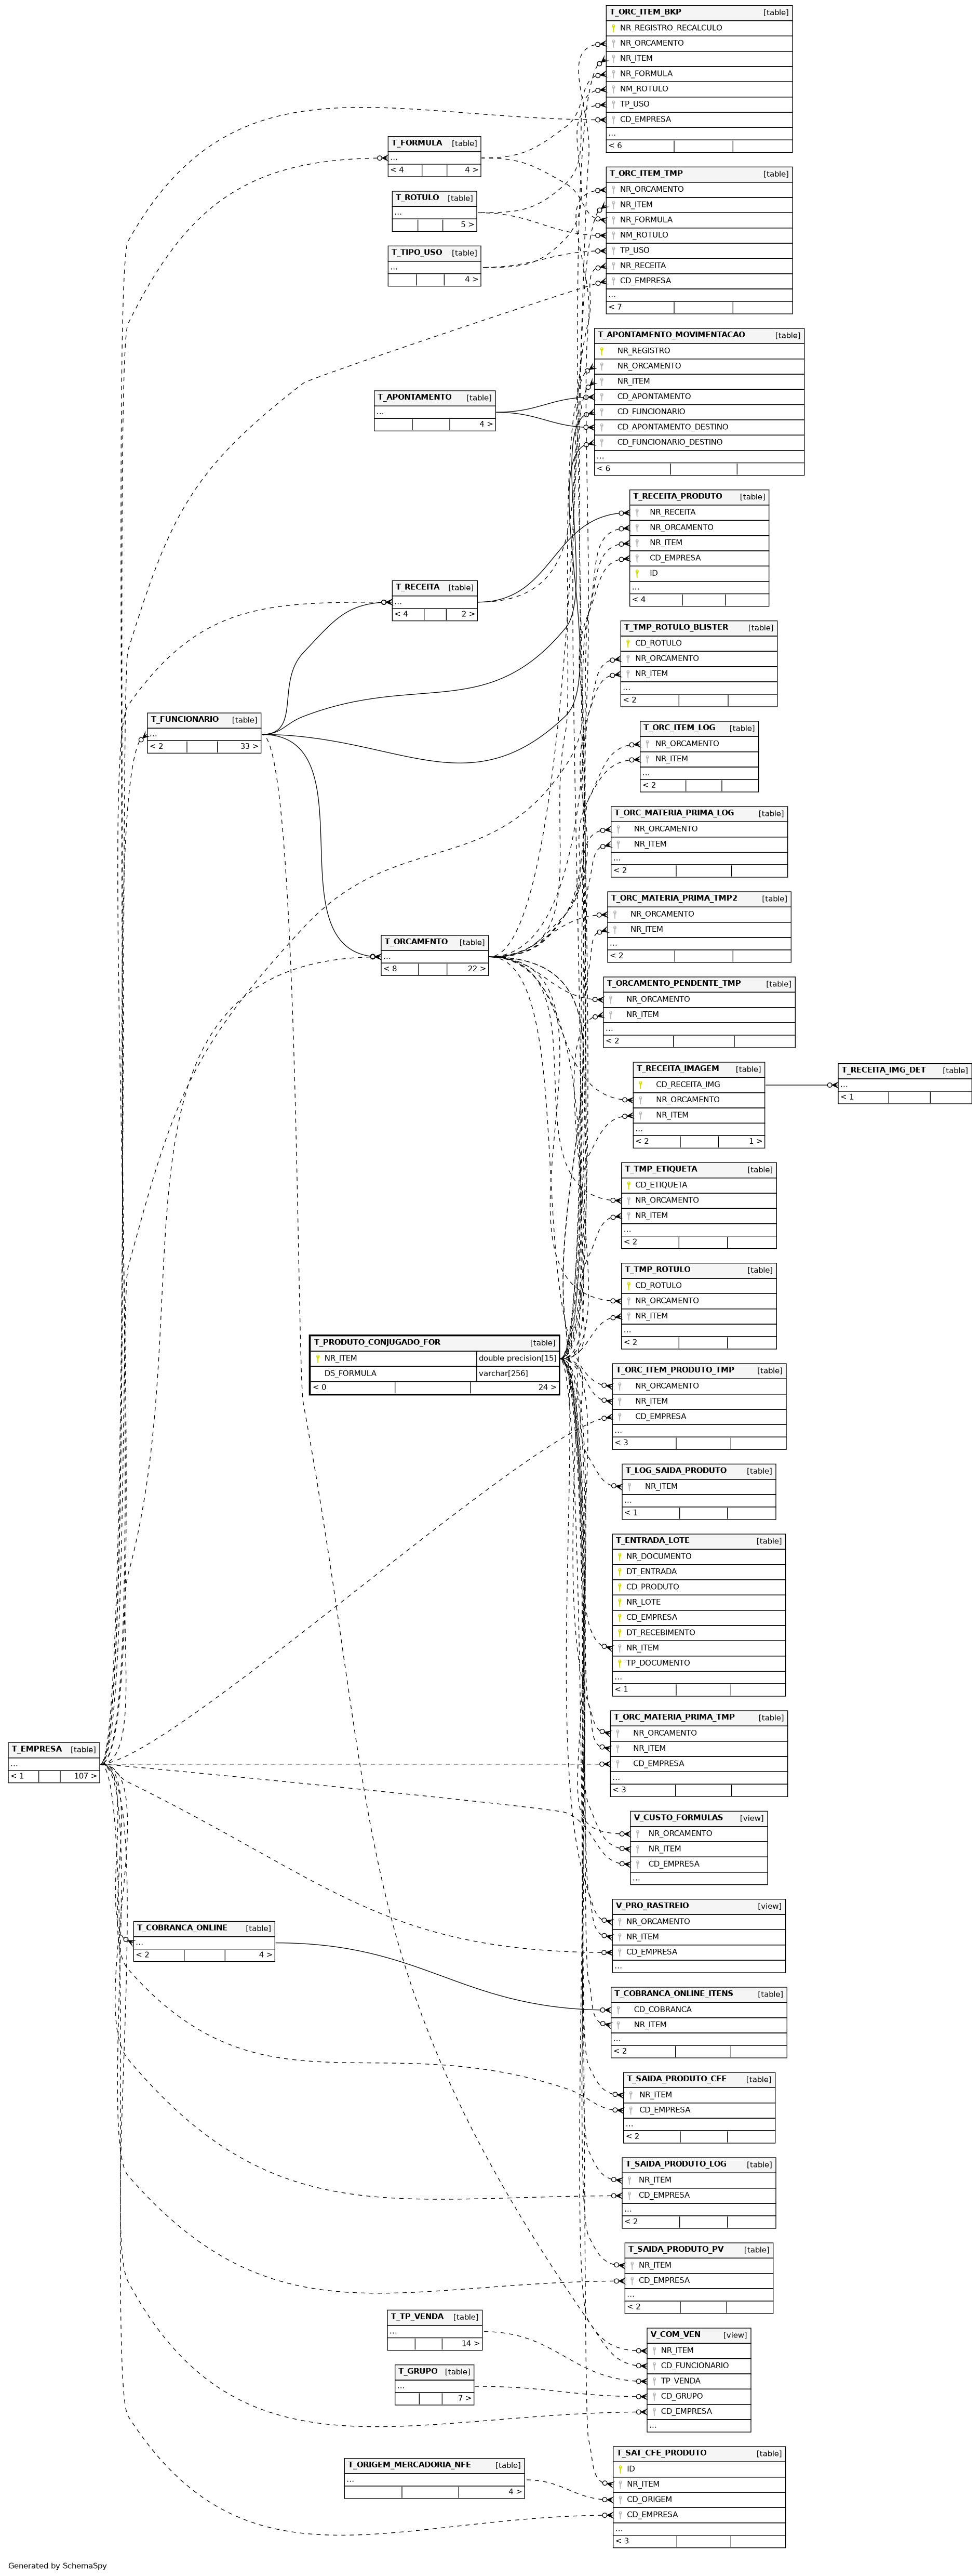
Task: Open the T_FORMULA table link
Action: pyautogui.click(x=417, y=143)
